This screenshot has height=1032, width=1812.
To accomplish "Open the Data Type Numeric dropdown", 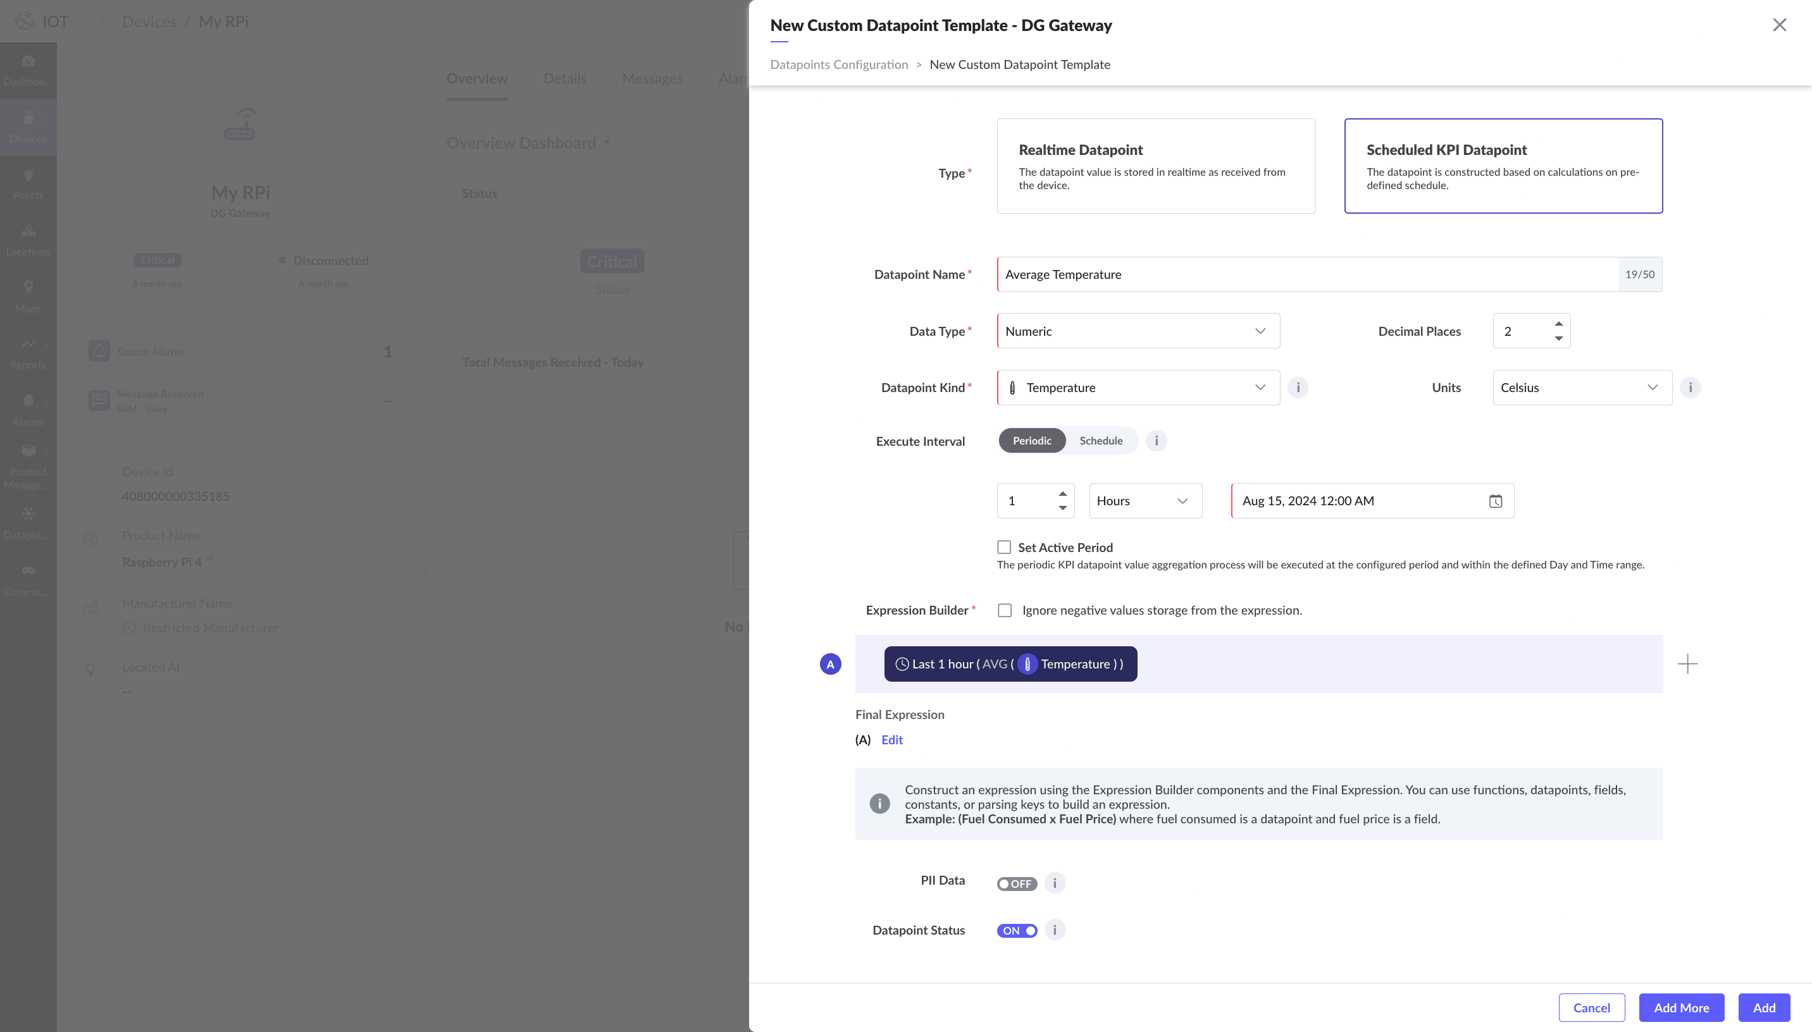I will 1138,331.
